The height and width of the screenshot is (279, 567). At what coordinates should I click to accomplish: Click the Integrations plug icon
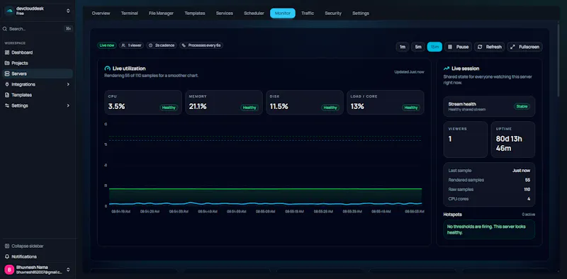pyautogui.click(x=7, y=84)
